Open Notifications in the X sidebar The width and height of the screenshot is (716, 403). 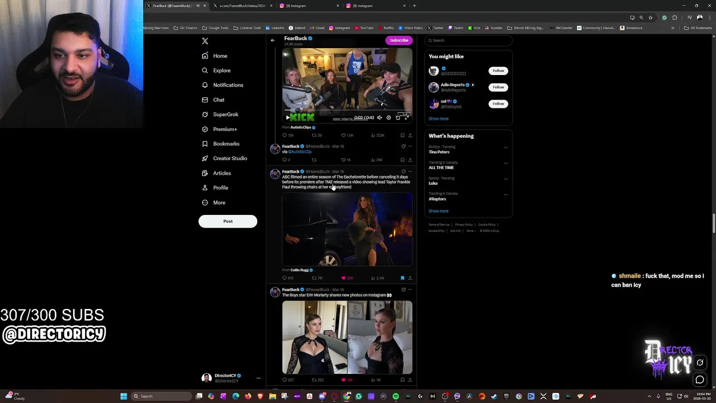click(x=223, y=85)
